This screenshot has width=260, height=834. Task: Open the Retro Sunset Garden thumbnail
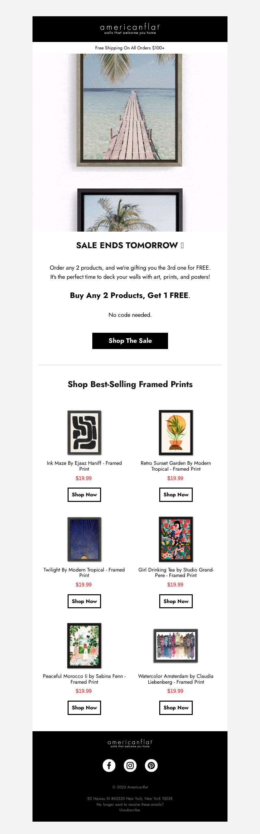pos(176,432)
